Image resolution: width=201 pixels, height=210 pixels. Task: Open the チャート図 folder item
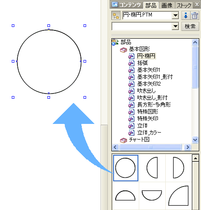(139, 140)
